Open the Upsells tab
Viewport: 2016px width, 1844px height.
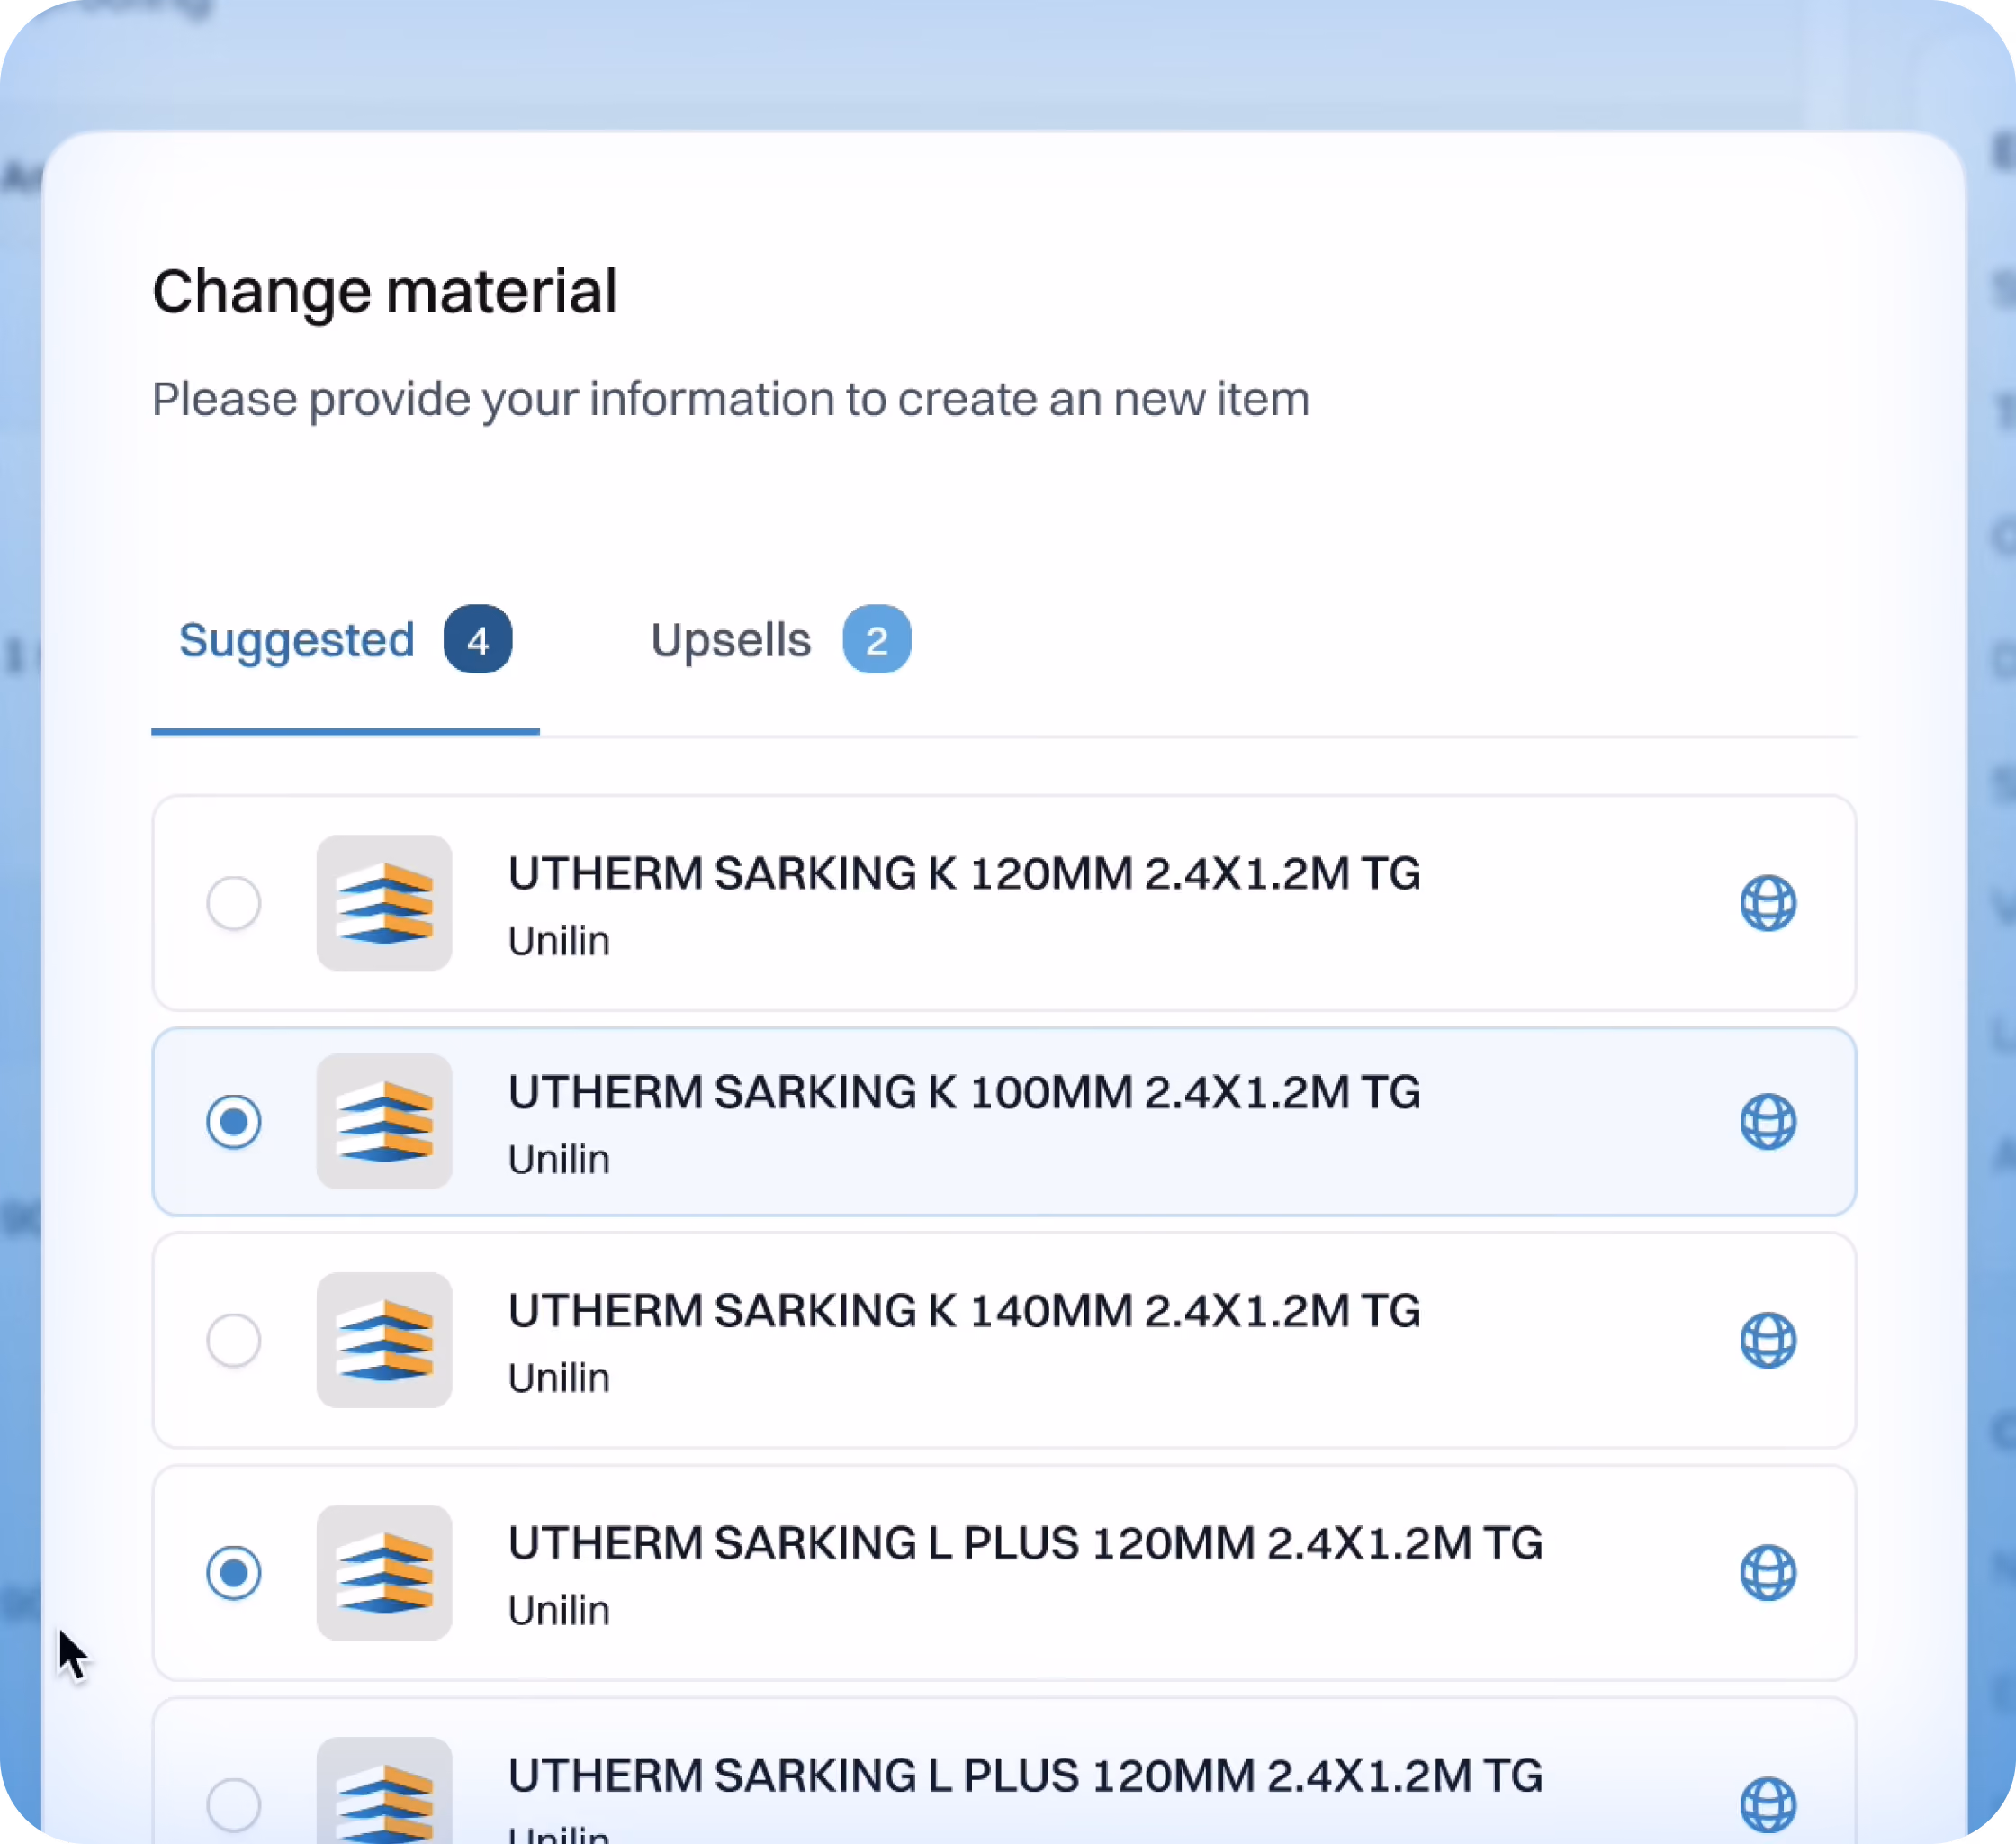point(780,639)
